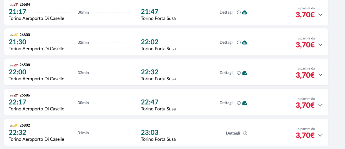Expand fare options for the 21:30 departure
This screenshot has width=345, height=149.
click(x=320, y=45)
